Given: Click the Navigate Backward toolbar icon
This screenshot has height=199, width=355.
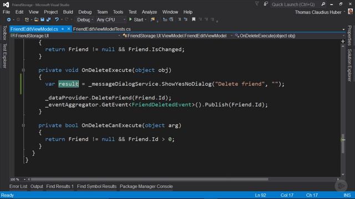Looking at the screenshot, I should [9, 20].
